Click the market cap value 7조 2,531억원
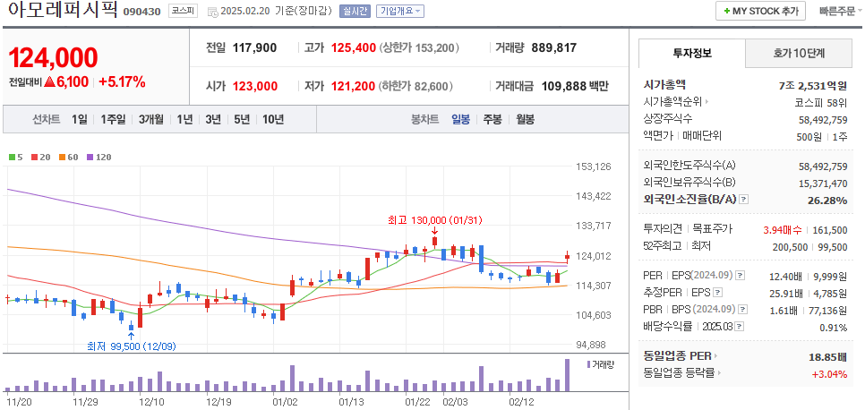The height and width of the screenshot is (410, 865). 813,85
